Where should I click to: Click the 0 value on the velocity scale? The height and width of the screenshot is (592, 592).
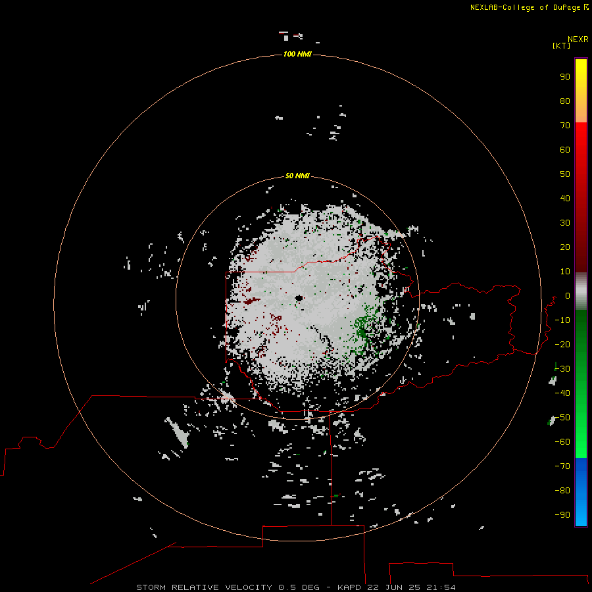click(x=568, y=296)
